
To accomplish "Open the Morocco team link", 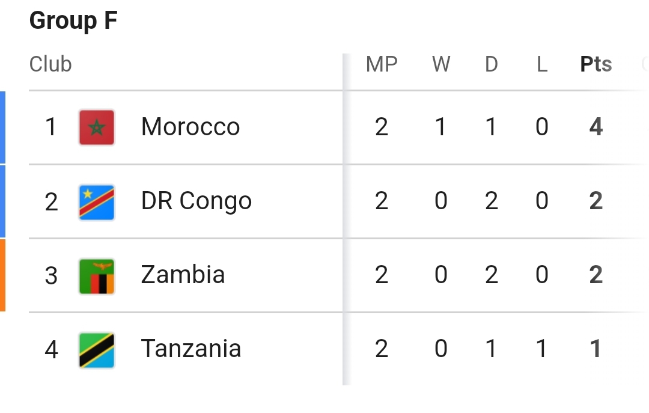I will coord(190,126).
